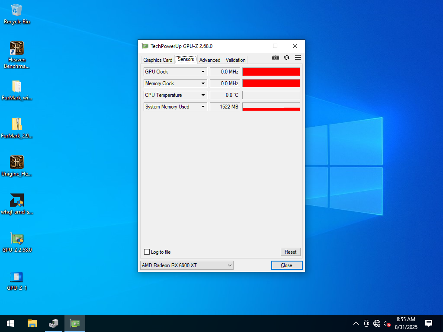The width and height of the screenshot is (443, 332).
Task: Click the Meet Now tray icon
Action: [366, 323]
